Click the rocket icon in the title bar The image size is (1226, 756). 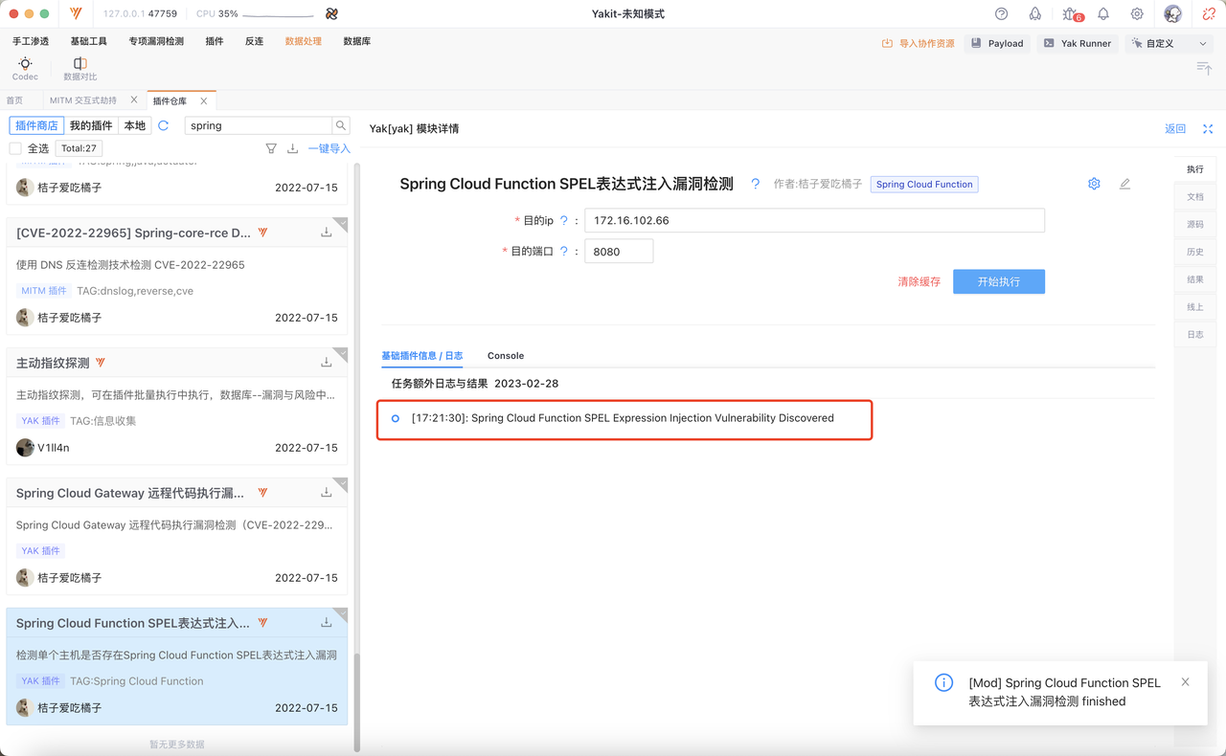click(x=1035, y=14)
